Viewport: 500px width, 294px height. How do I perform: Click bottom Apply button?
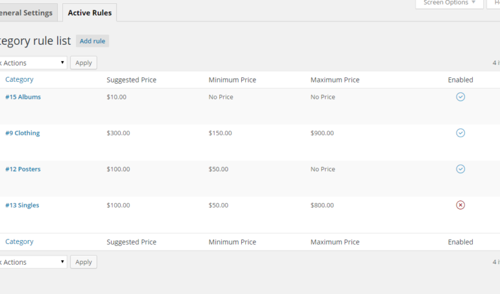[x=84, y=262]
